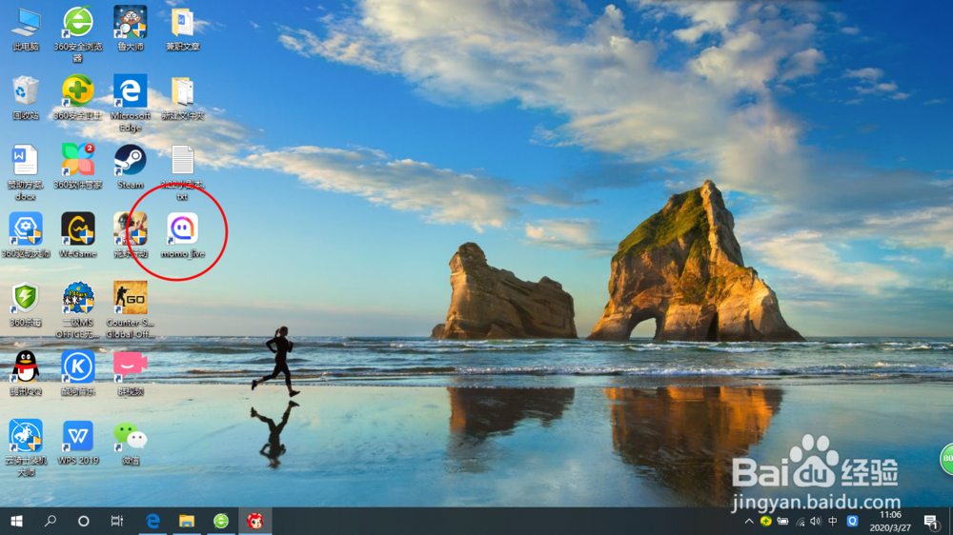Open battery status tray icon
The image size is (953, 535).
click(x=782, y=521)
